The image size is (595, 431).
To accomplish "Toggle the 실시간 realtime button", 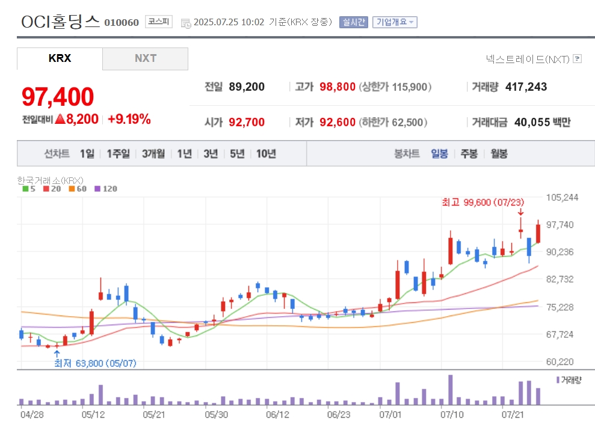I will pos(354,22).
